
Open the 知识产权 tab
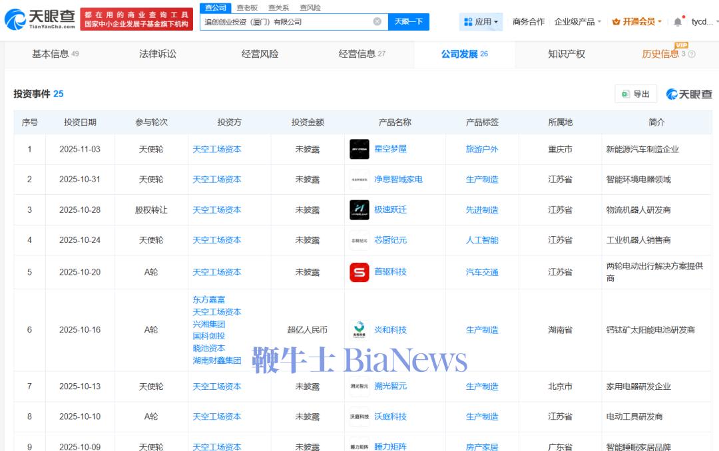click(x=567, y=54)
